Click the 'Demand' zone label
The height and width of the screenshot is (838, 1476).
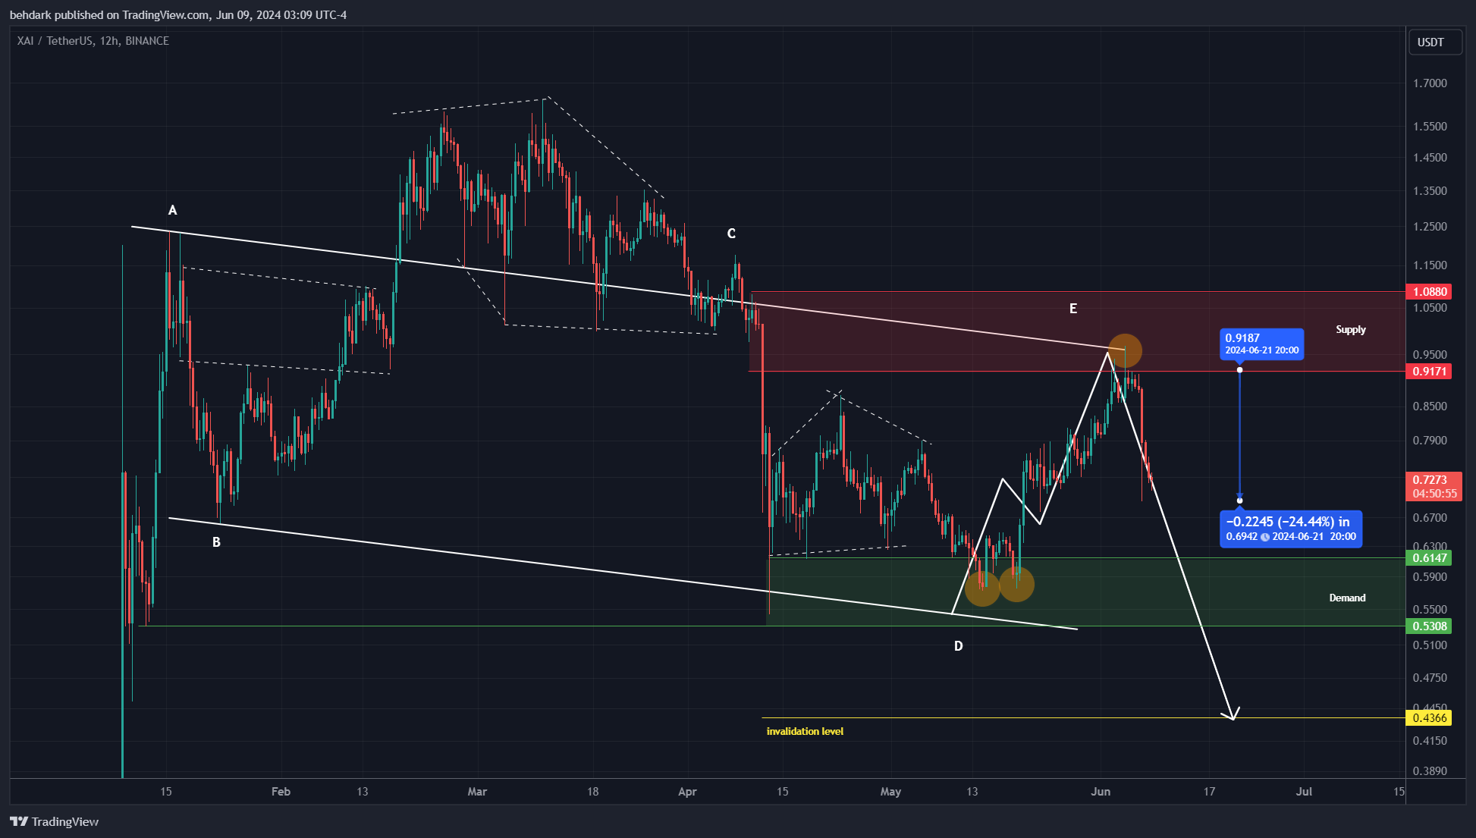pos(1347,598)
